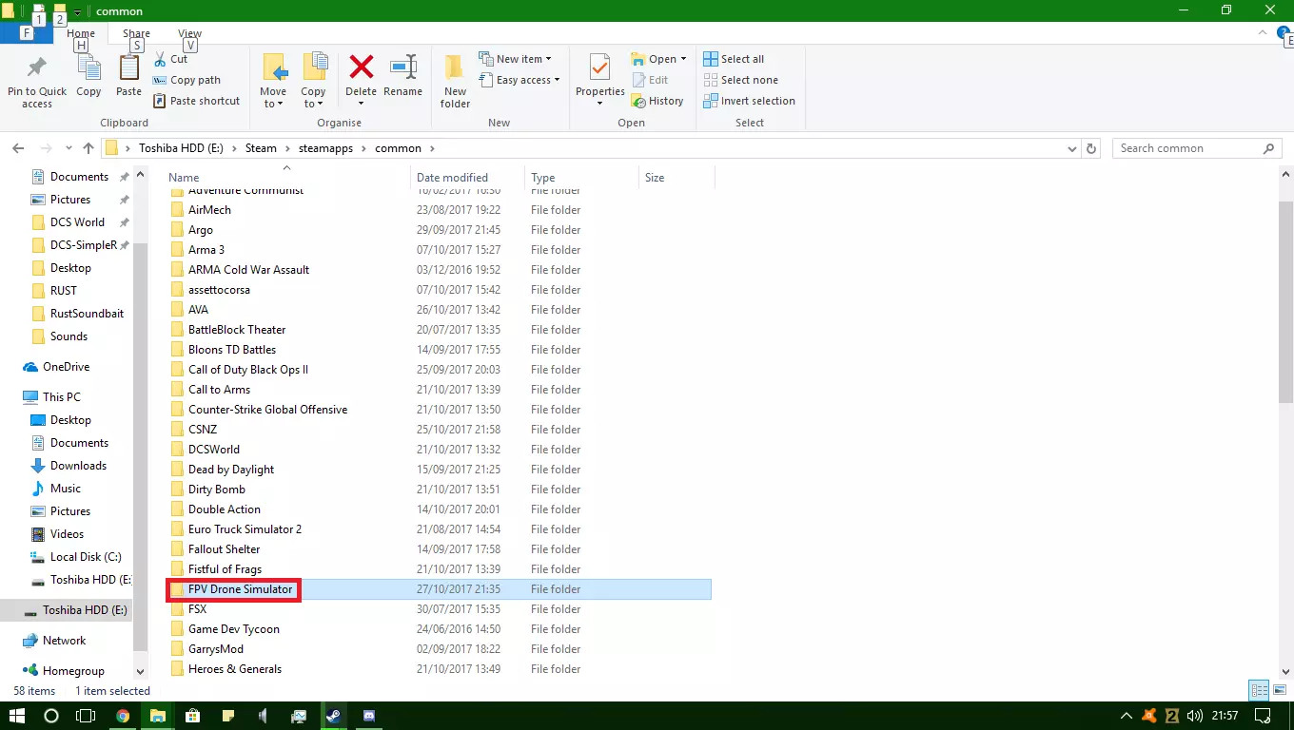Select the Arma 3 folder
The width and height of the screenshot is (1294, 730).
(x=439, y=250)
